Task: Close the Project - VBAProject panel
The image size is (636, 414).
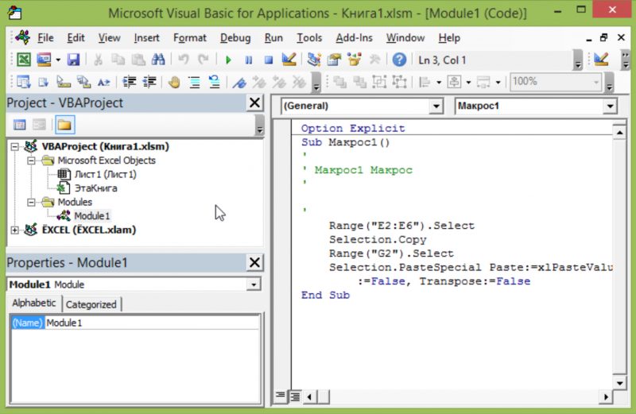Action: pyautogui.click(x=254, y=103)
